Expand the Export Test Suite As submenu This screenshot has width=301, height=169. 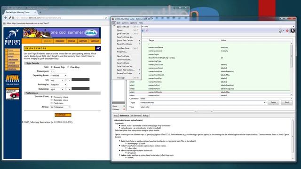(x=127, y=70)
